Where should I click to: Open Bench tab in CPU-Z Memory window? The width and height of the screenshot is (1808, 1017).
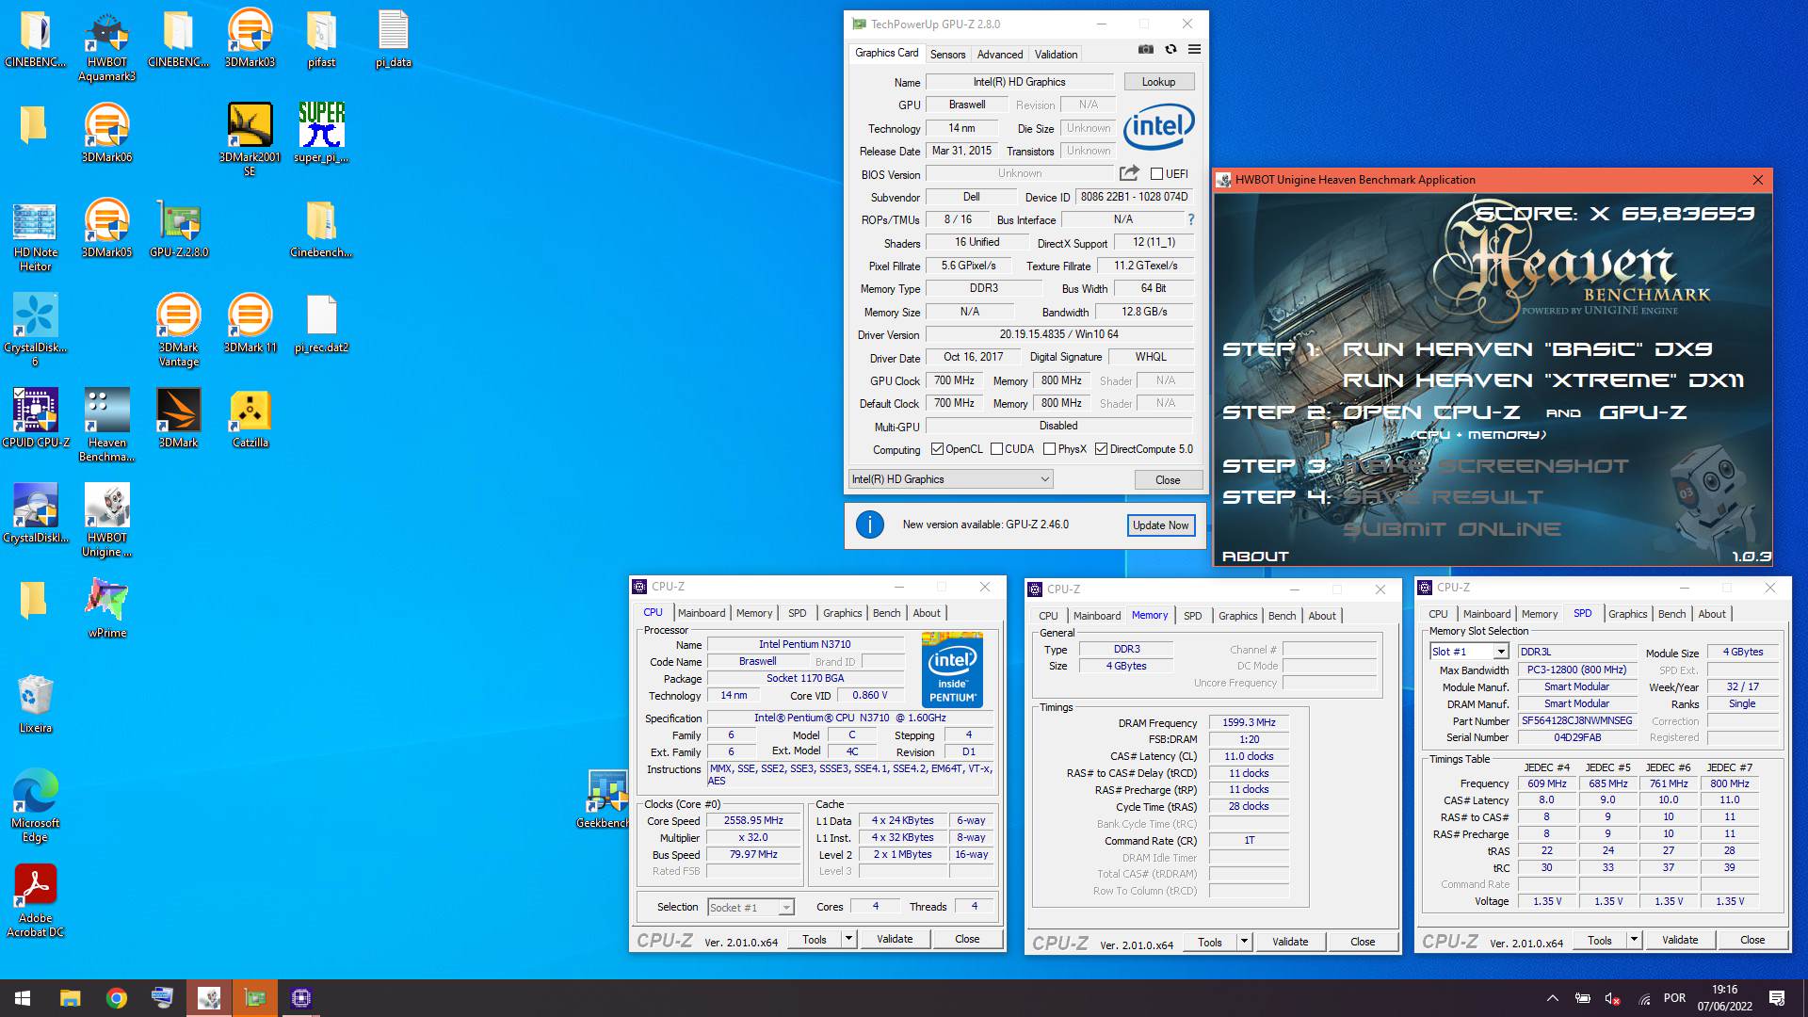click(x=1282, y=616)
